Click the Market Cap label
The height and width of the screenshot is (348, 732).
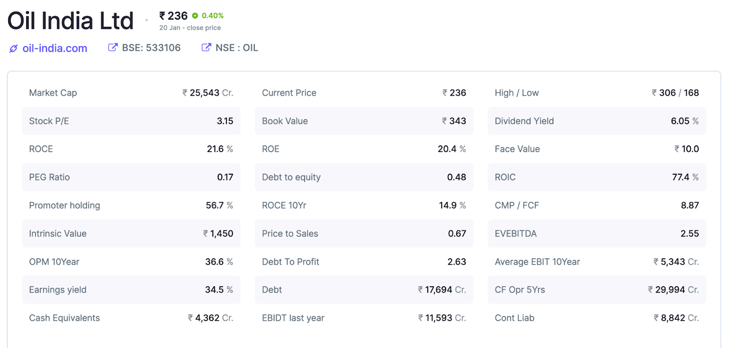click(x=53, y=93)
